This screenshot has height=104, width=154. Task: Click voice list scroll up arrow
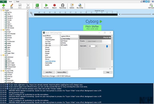pos(27,10)
